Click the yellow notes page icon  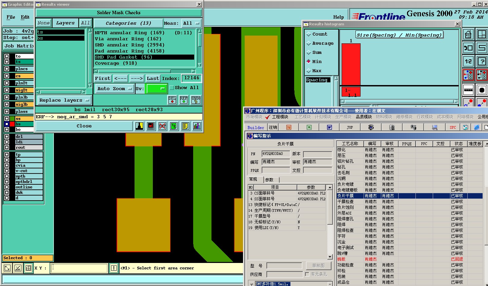[185, 126]
